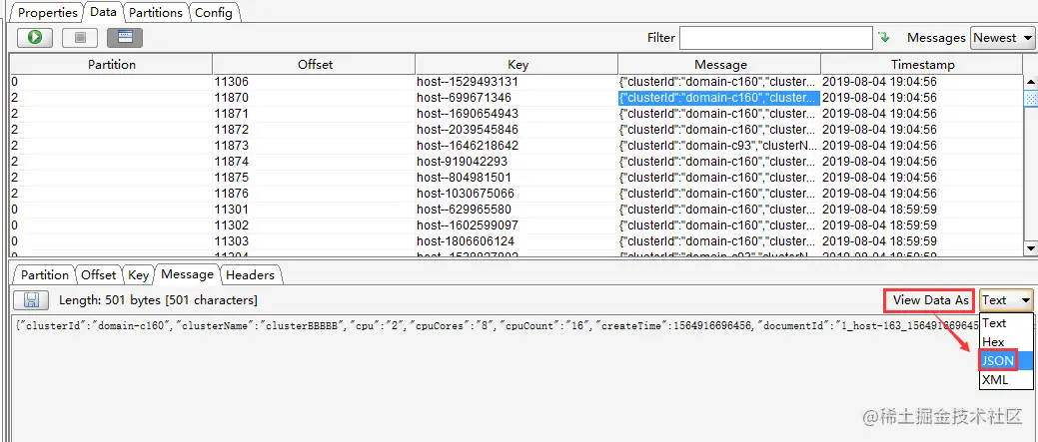Open the Messages Newest dropdown

tap(1002, 38)
